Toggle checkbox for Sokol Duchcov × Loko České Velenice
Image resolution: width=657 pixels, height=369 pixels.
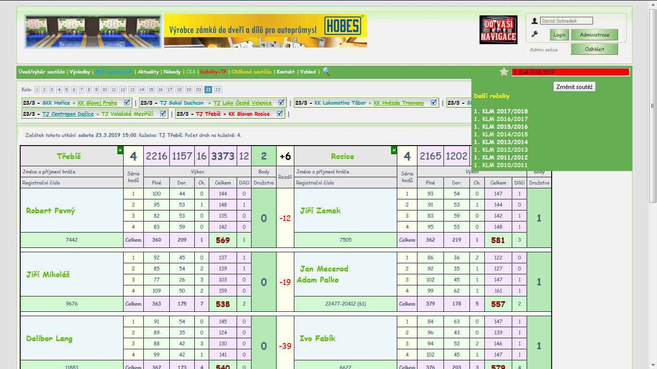coord(281,102)
